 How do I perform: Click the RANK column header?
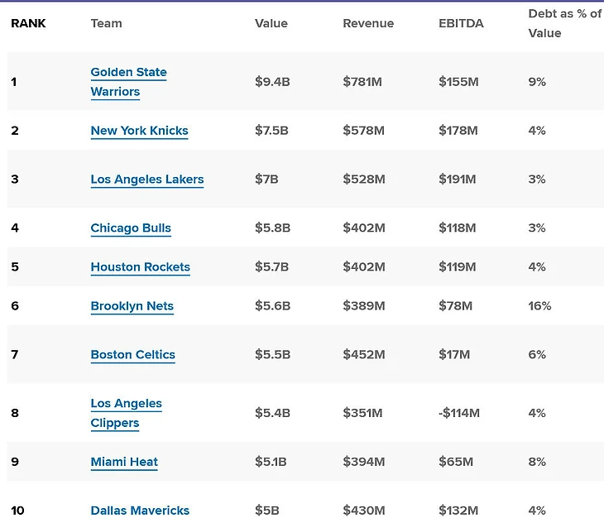pos(28,23)
